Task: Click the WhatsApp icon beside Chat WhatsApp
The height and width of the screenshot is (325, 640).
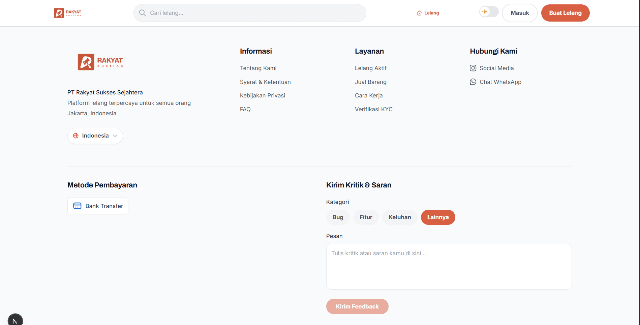Action: click(473, 82)
